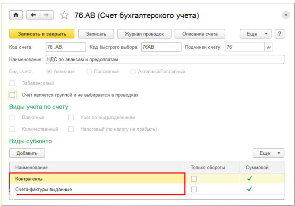The image size is (295, 206).
Task: Click 'Записать и закрыть' button
Action: pos(42,34)
